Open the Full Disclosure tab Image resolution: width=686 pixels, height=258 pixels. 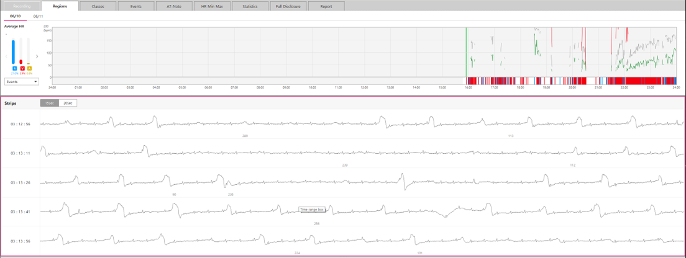pyautogui.click(x=288, y=7)
